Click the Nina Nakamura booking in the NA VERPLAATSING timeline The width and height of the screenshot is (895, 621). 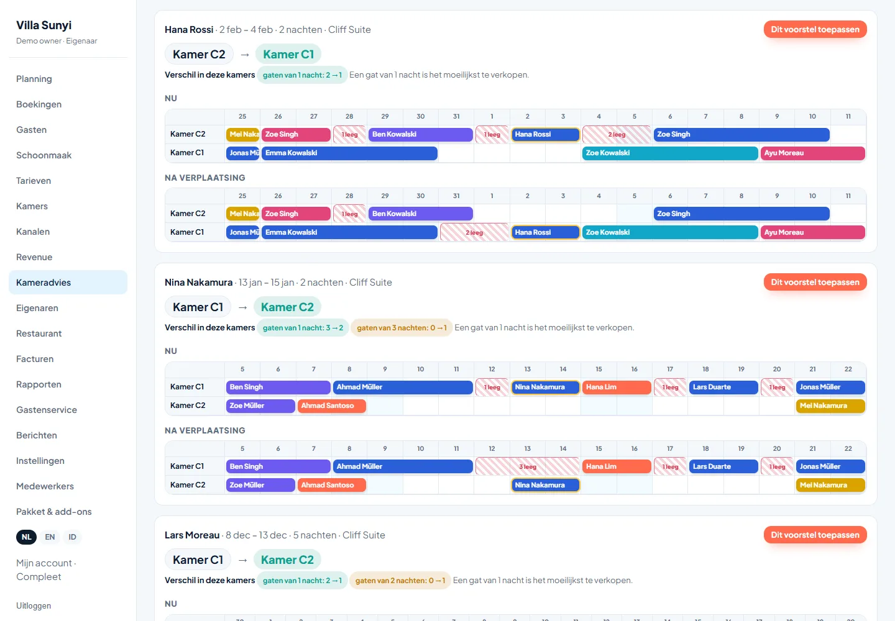pyautogui.click(x=545, y=485)
